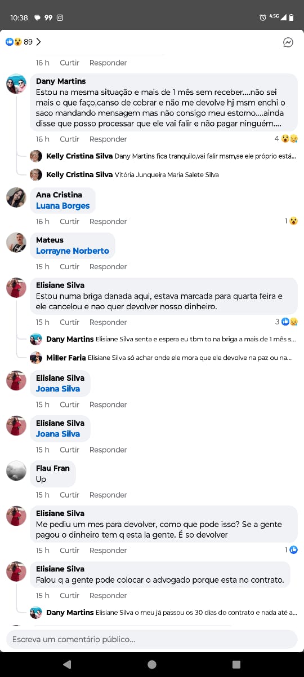This screenshot has width=304, height=677.
Task: Open Dany Martins profile picture
Action: click(16, 84)
